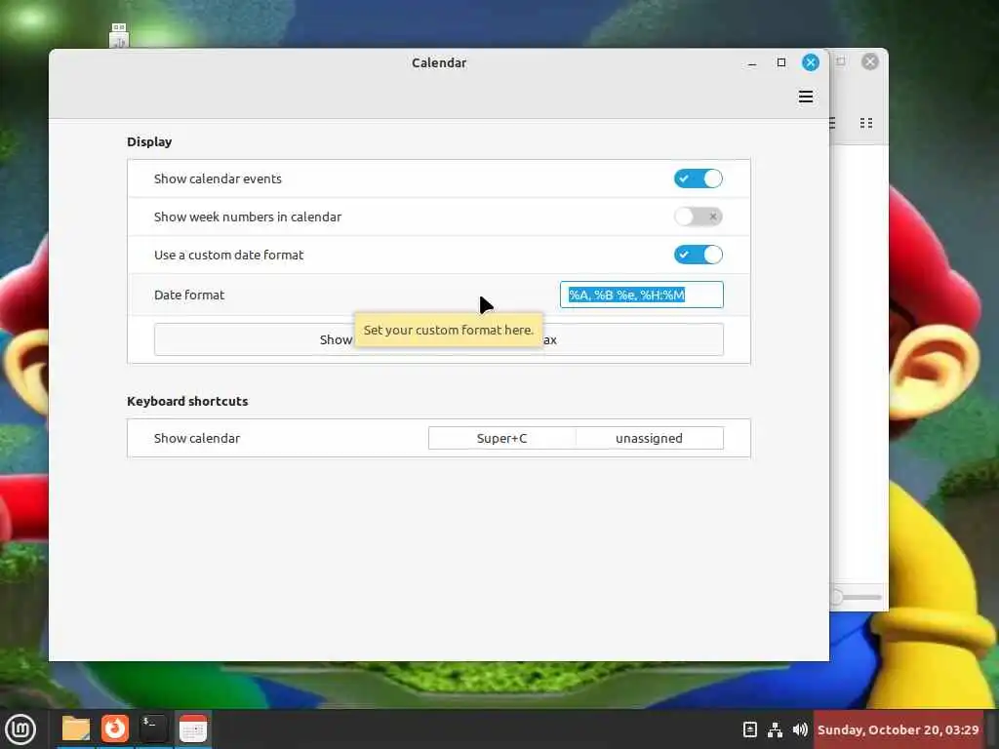Close the background window

(869, 61)
